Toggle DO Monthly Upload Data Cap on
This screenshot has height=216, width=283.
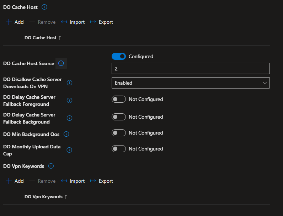coord(119,149)
